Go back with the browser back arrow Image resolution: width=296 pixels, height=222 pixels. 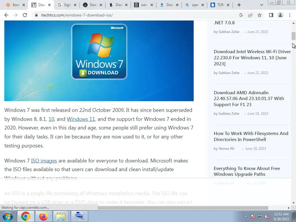coord(6,15)
